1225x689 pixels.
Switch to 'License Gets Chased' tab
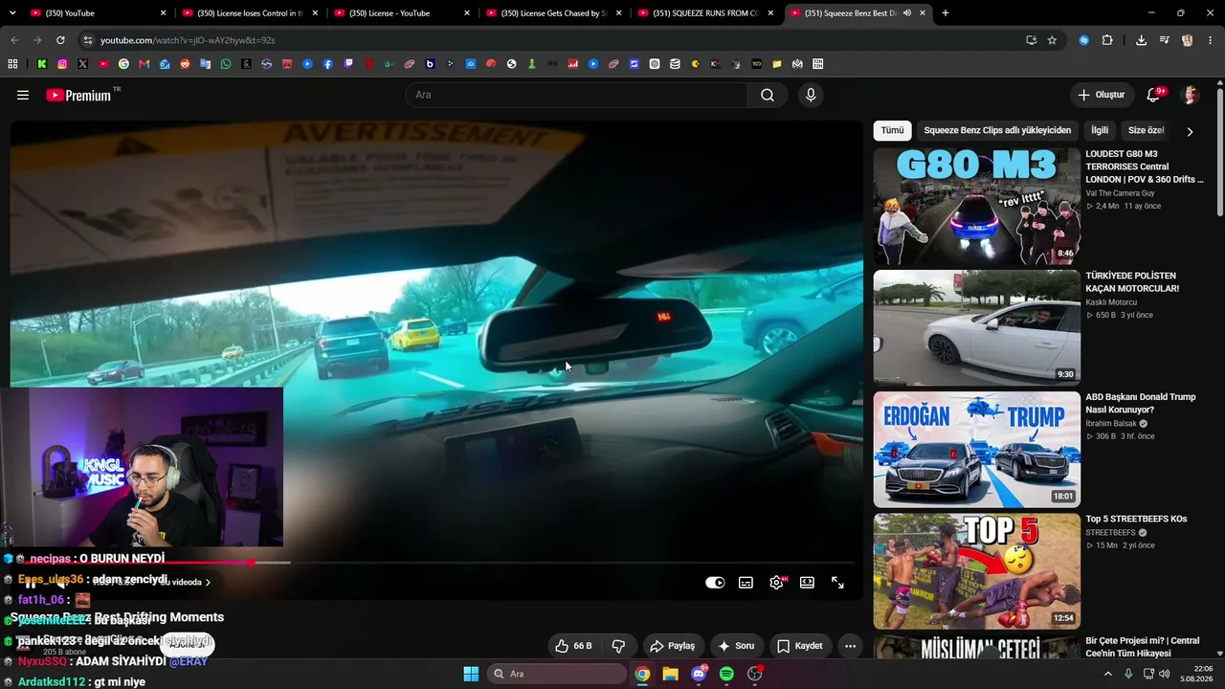point(553,13)
